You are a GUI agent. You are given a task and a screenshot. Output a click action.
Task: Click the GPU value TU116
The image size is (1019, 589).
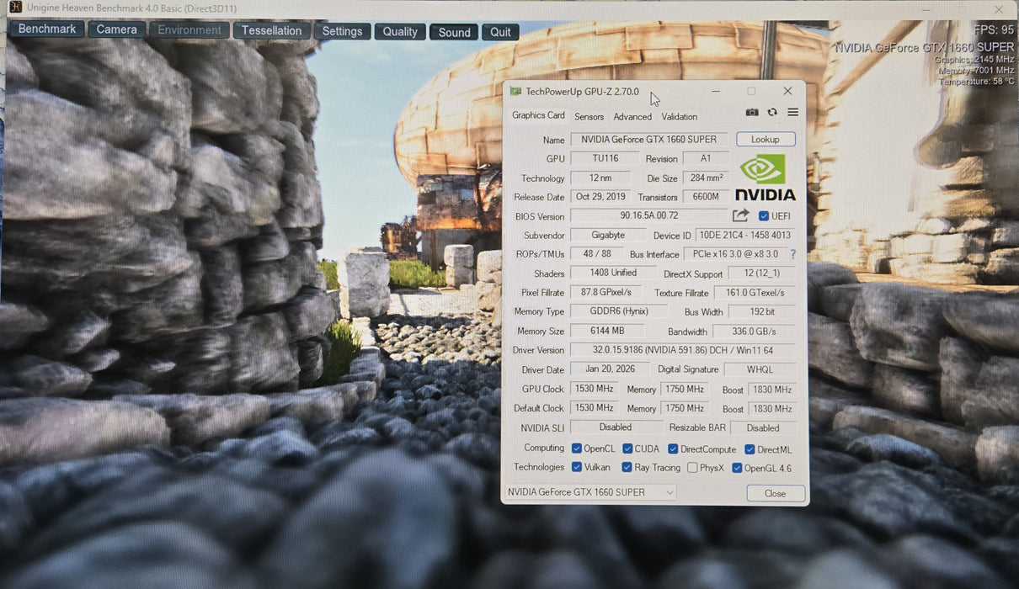pyautogui.click(x=604, y=158)
